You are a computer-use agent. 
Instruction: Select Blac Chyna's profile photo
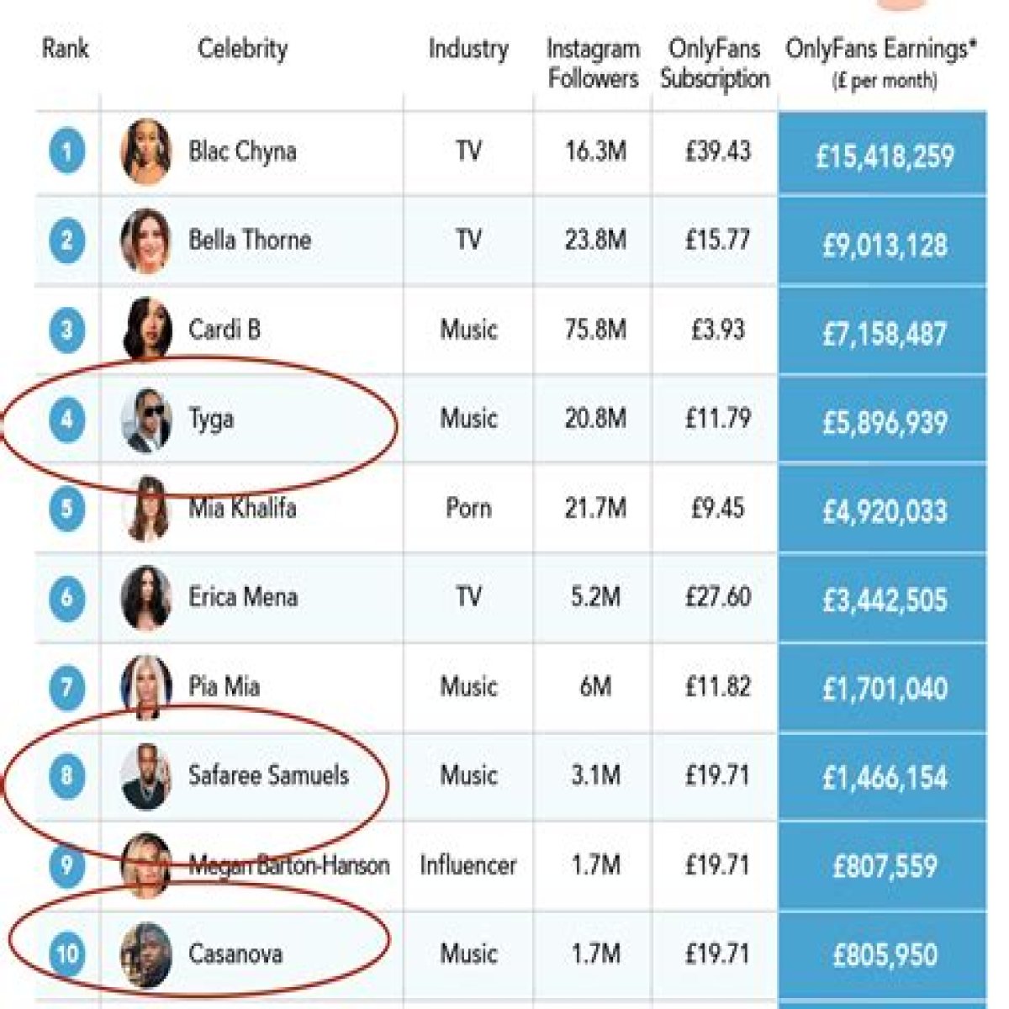146,151
